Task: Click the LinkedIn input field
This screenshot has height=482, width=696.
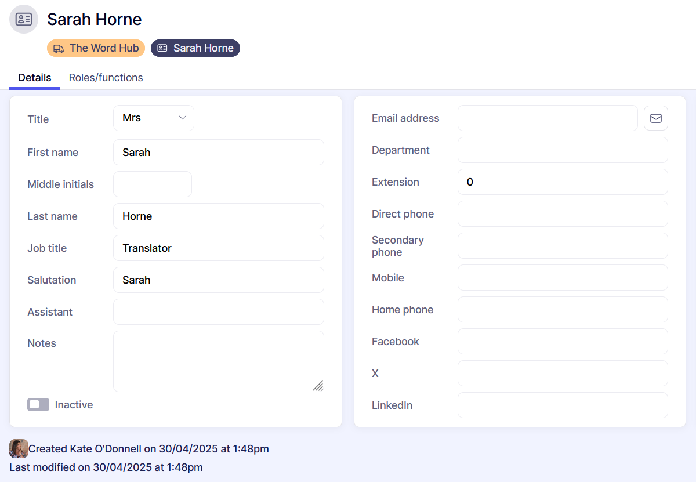Action: [562, 405]
